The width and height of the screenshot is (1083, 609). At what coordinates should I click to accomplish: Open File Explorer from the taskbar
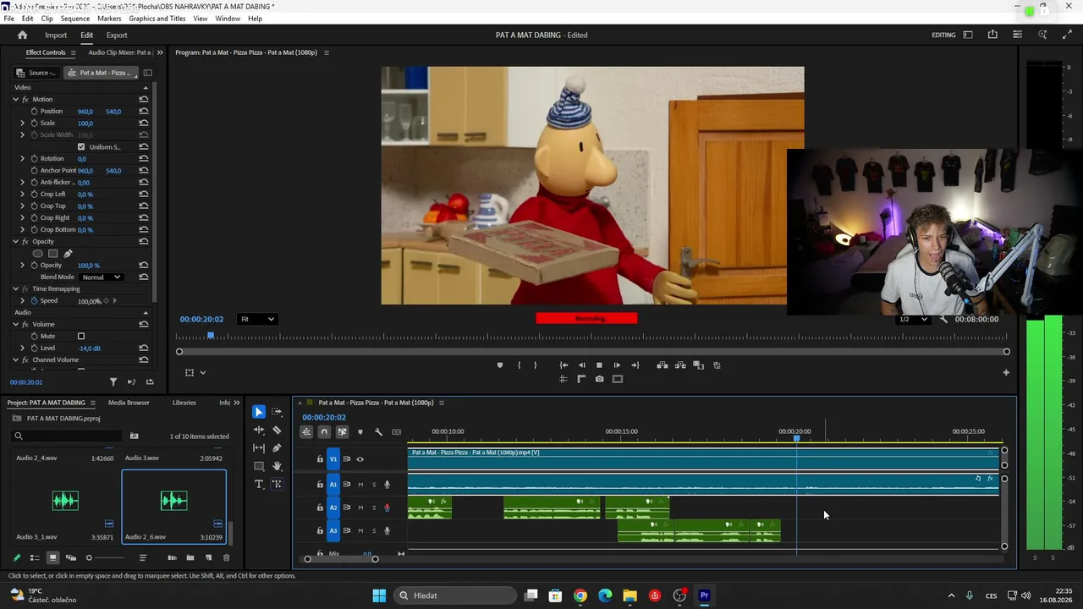click(x=629, y=595)
